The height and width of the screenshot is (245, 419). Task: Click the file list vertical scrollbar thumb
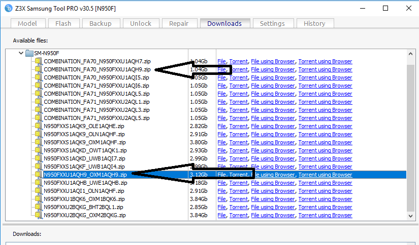[411, 137]
